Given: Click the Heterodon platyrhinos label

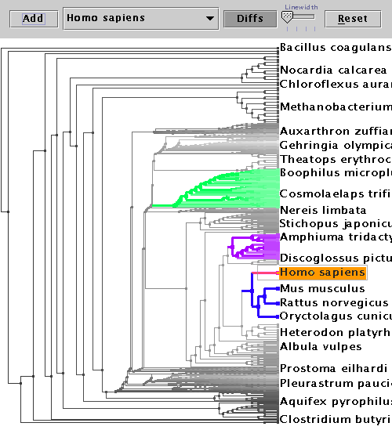Looking at the screenshot, I should click(336, 333).
